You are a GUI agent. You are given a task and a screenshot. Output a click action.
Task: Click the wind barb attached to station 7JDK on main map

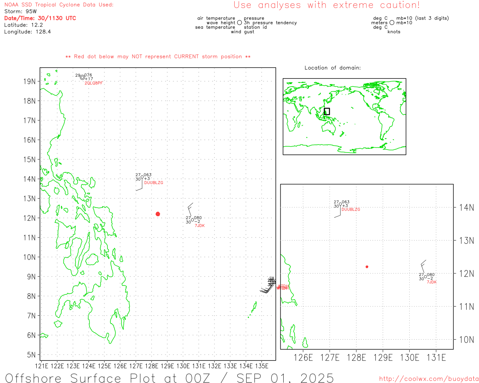click(x=190, y=209)
